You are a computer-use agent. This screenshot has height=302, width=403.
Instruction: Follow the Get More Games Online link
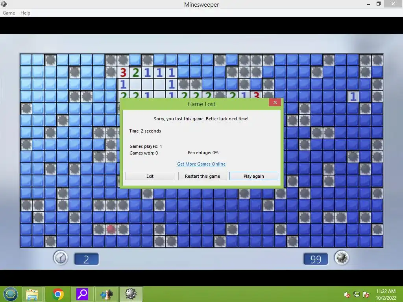click(201, 164)
